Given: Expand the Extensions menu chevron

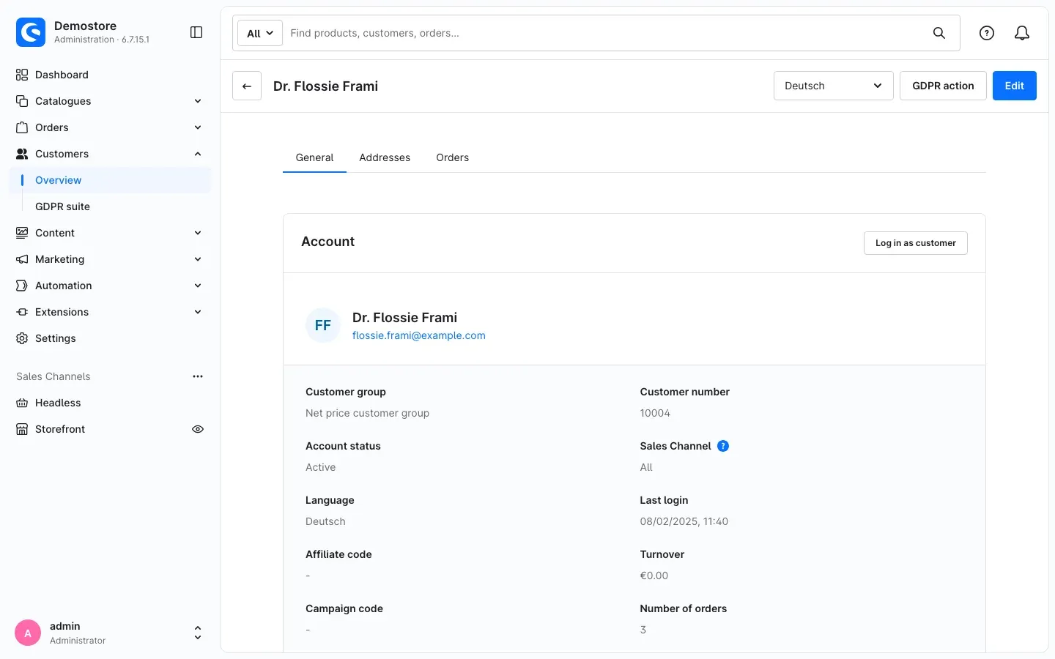Looking at the screenshot, I should coord(198,312).
